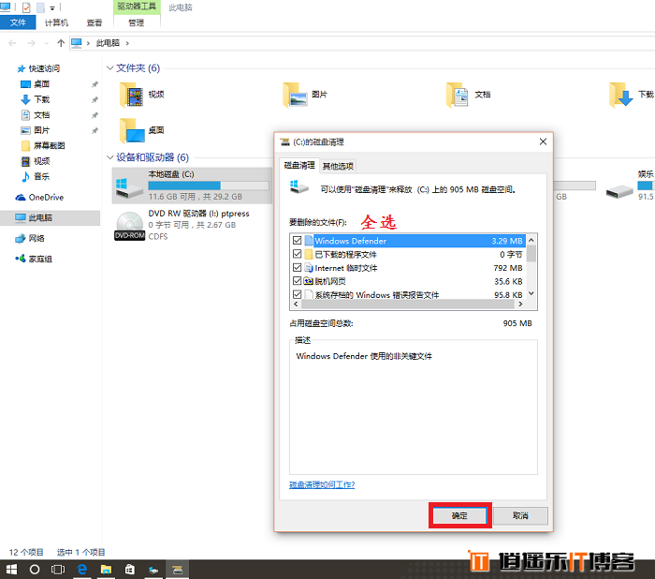Click the Disk Cleanup taskbar icon

click(x=178, y=570)
